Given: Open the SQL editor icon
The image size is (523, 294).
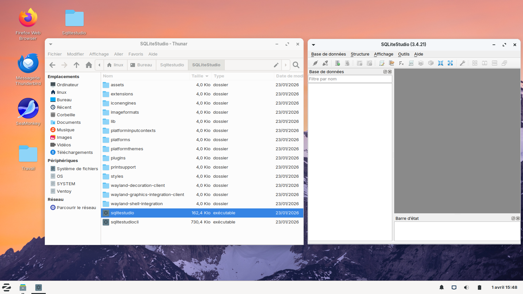Looking at the screenshot, I should click(382, 63).
